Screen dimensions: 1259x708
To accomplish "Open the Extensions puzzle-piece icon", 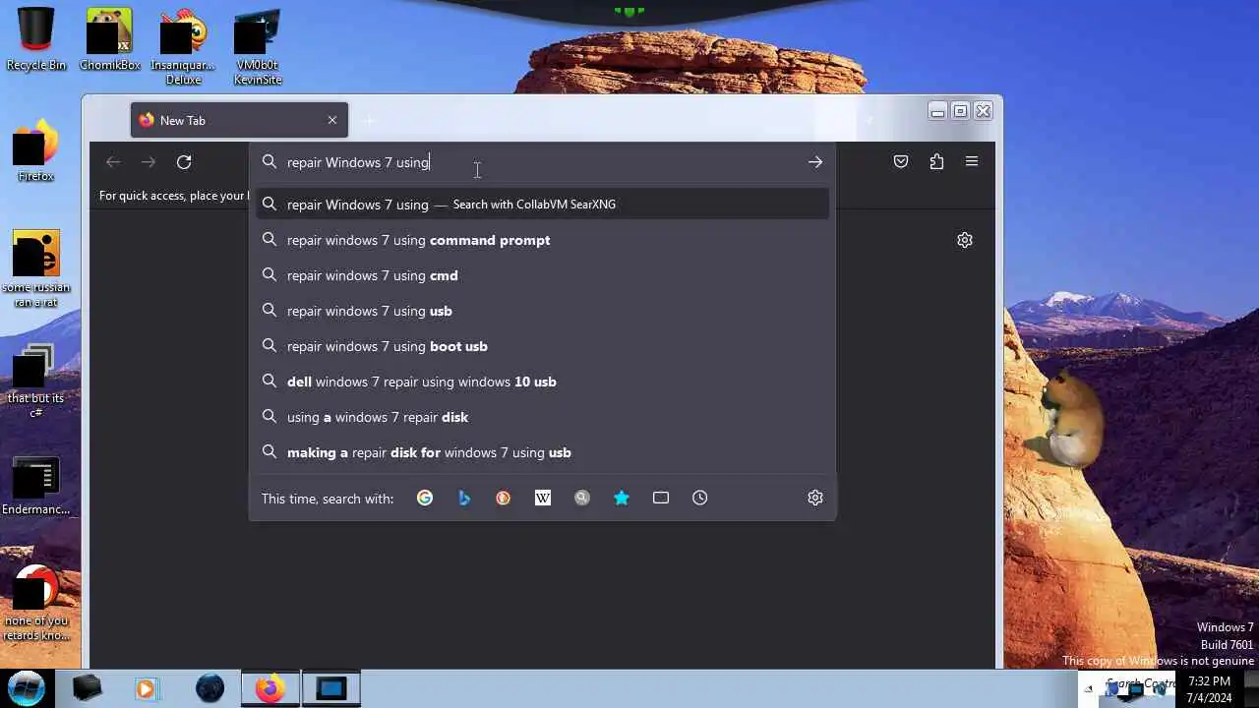I will click(936, 162).
